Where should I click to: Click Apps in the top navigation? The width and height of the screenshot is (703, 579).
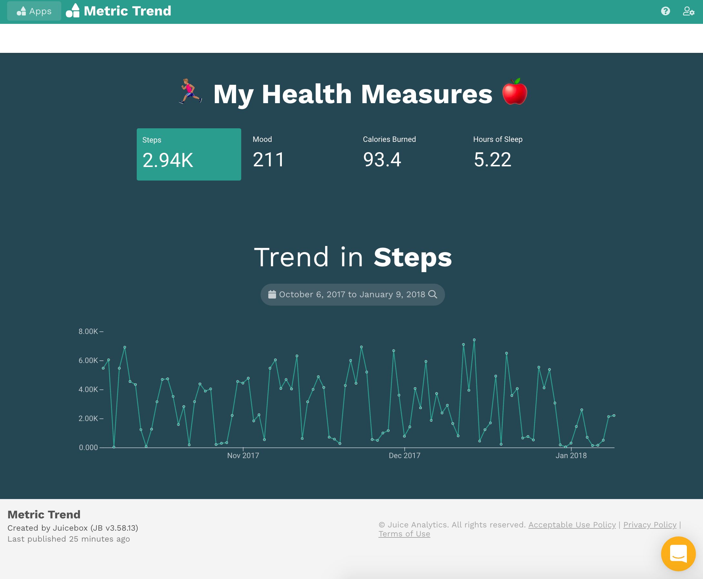pyautogui.click(x=40, y=11)
